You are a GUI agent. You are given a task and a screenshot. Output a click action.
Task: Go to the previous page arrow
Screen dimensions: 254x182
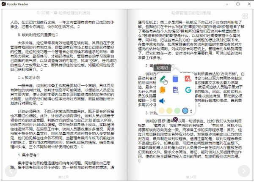tap(11, 171)
